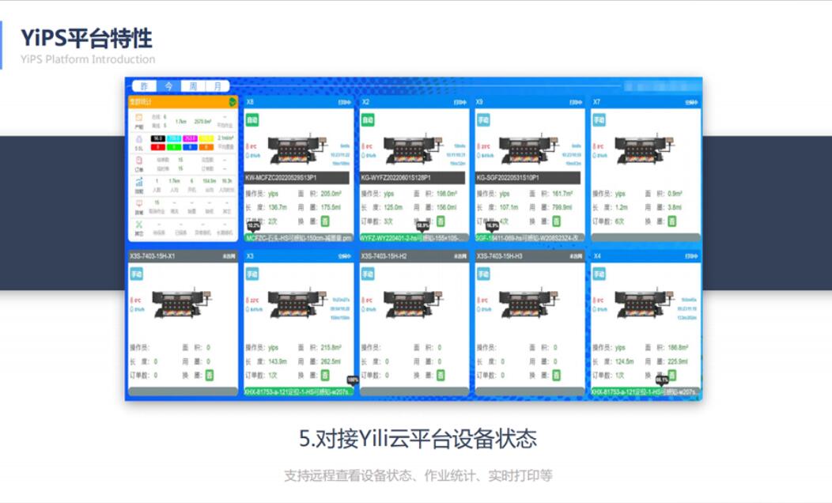Click the humidity icon on device X9 card
Viewport: 832px width, 503px height.
click(x=478, y=154)
